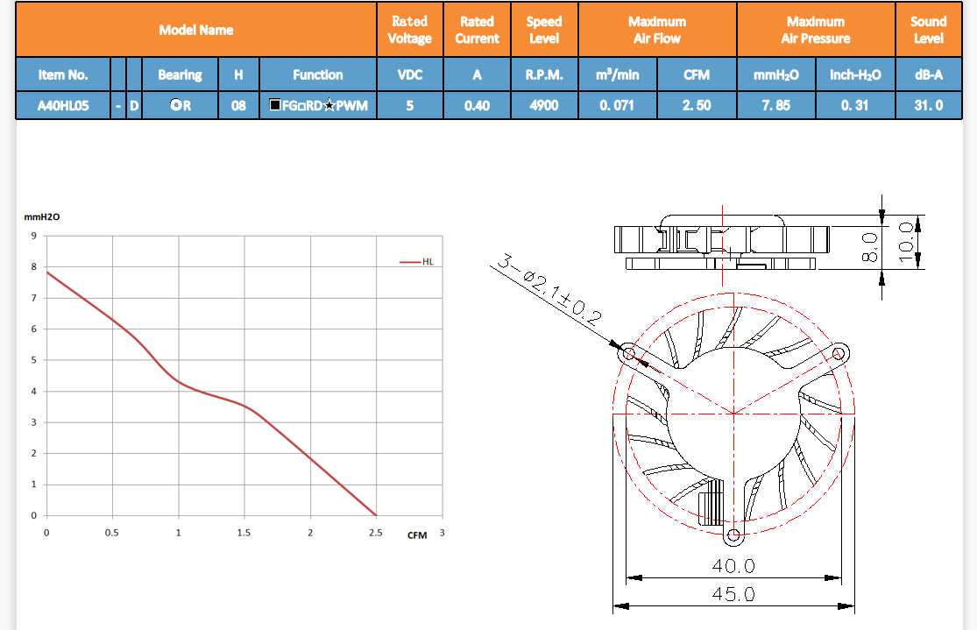Select the circle symbol beside bearing R
Viewport: 977px width, 630px height.
[175, 106]
